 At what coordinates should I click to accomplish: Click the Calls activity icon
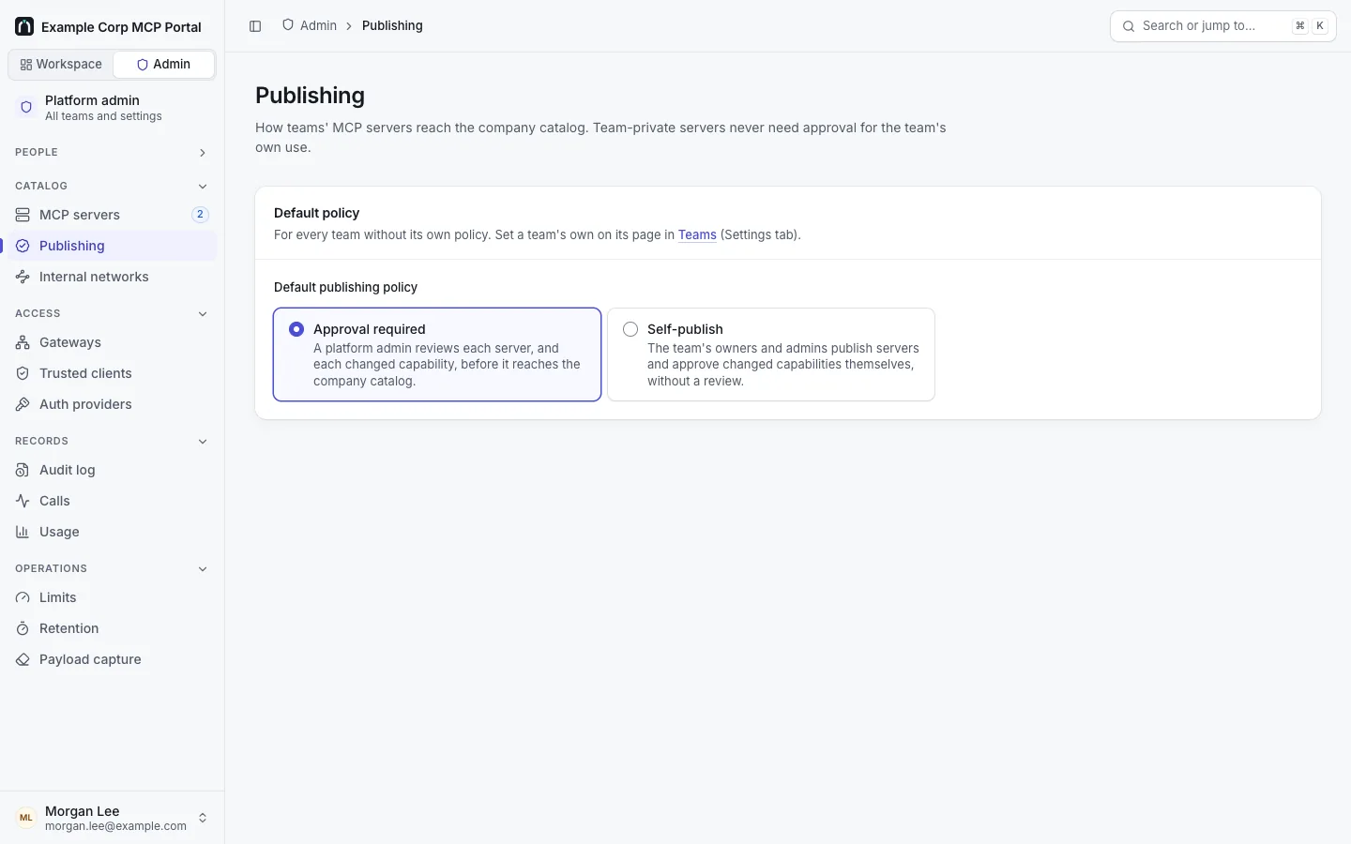[23, 501]
